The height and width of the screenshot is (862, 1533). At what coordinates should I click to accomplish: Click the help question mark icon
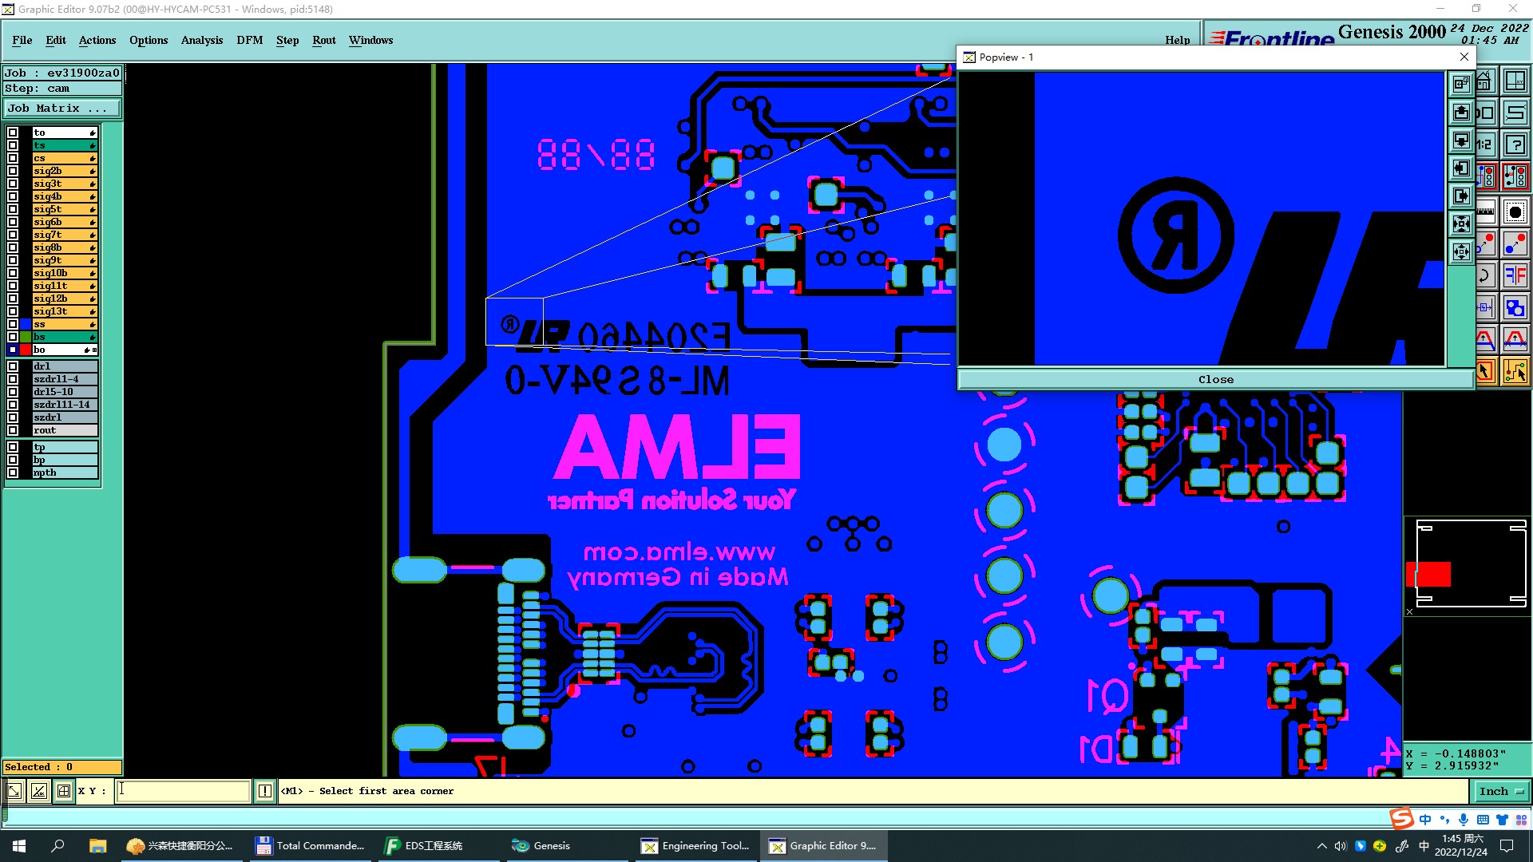(1515, 144)
